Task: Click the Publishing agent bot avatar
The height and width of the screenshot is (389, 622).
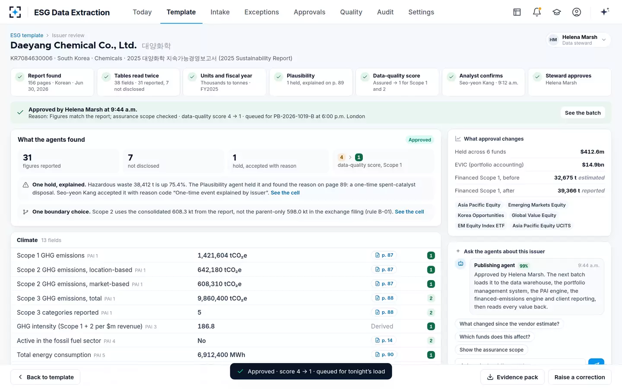Action: coord(461,264)
